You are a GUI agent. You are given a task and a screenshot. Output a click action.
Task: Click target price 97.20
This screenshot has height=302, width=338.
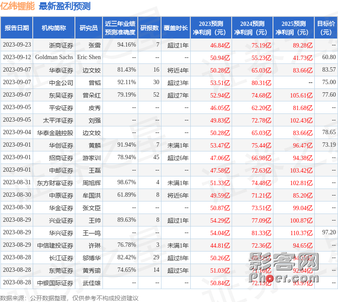329,233
